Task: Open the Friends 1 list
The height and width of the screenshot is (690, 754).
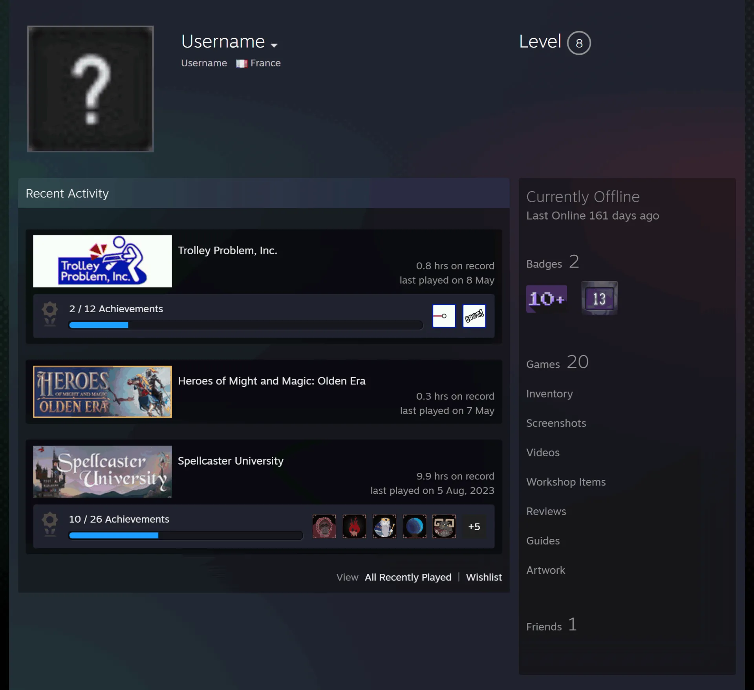Action: (551, 625)
